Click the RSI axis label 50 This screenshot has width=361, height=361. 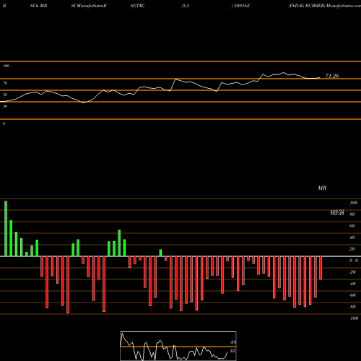click(x=5, y=95)
